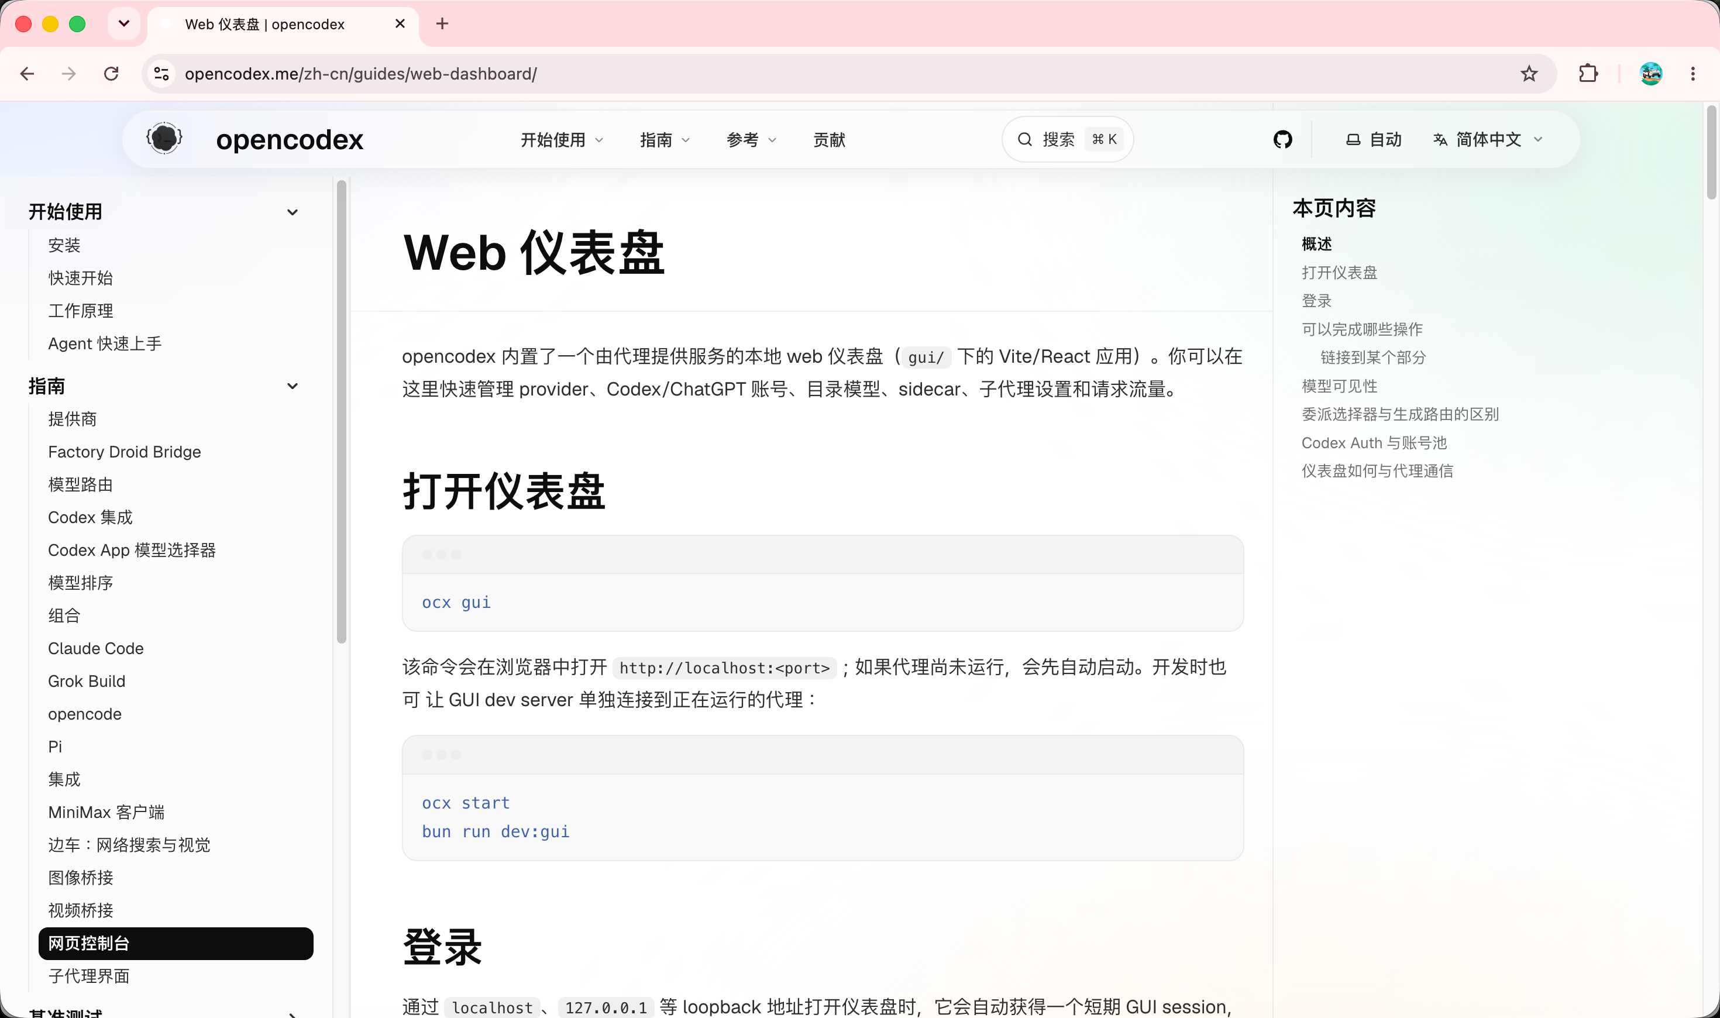Bookmark this page with the star icon
Screen dimensions: 1720x1018
(1529, 73)
